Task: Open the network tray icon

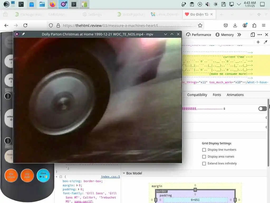Action: 232,4
